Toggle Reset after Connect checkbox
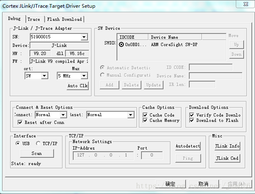Screen dimensions: 255x194 point(20,122)
